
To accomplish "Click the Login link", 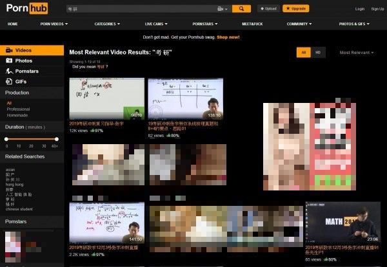I will (x=360, y=9).
